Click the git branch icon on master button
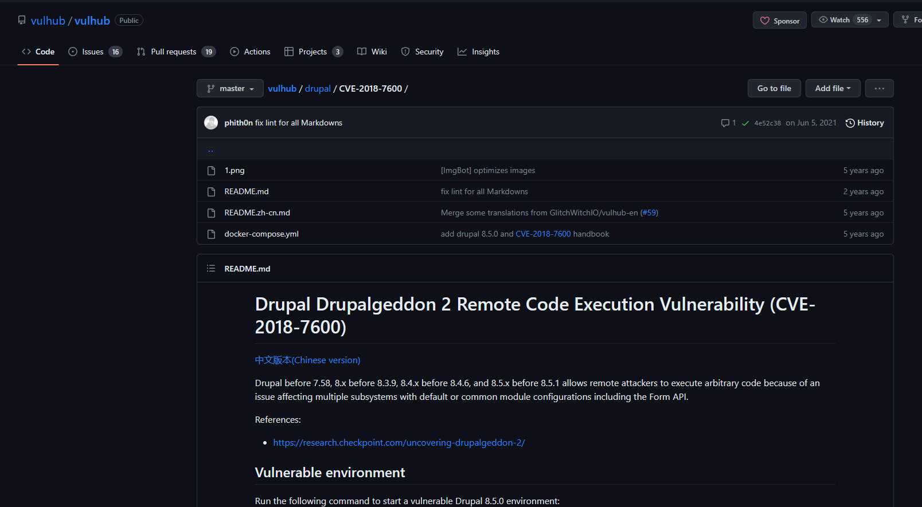This screenshot has width=922, height=507. click(x=211, y=88)
